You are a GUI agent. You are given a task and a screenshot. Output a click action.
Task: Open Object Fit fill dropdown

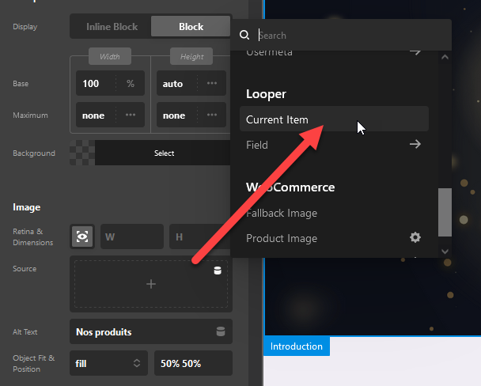pyautogui.click(x=108, y=363)
